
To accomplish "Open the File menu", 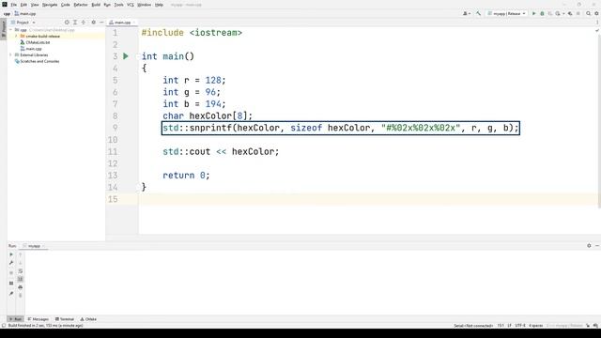I will pyautogui.click(x=14, y=5).
